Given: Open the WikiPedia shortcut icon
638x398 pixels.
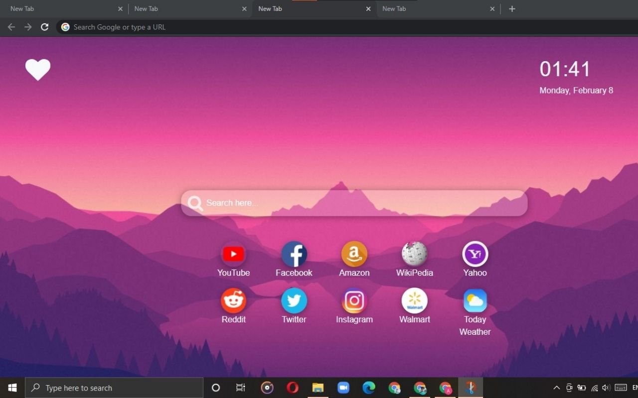Looking at the screenshot, I should point(414,253).
